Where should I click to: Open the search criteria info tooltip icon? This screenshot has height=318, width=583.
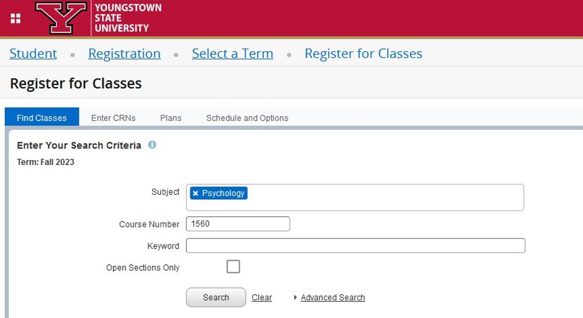[153, 145]
